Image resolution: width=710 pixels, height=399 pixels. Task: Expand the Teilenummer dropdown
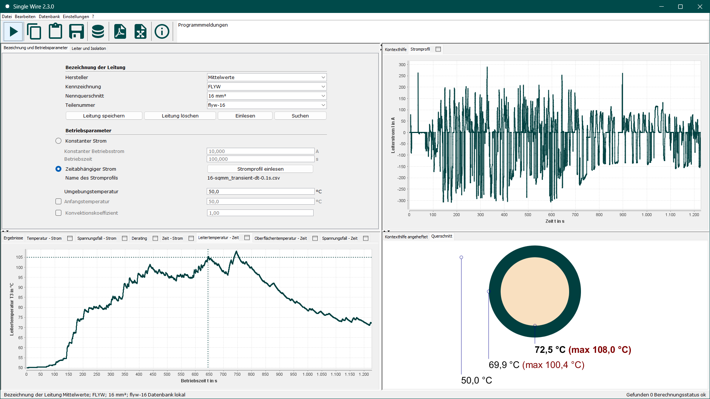tap(267, 105)
